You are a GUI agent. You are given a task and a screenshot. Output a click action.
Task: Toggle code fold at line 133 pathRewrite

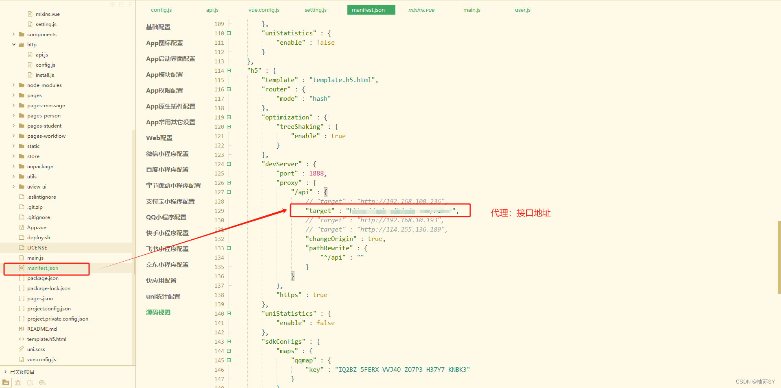tap(229, 248)
